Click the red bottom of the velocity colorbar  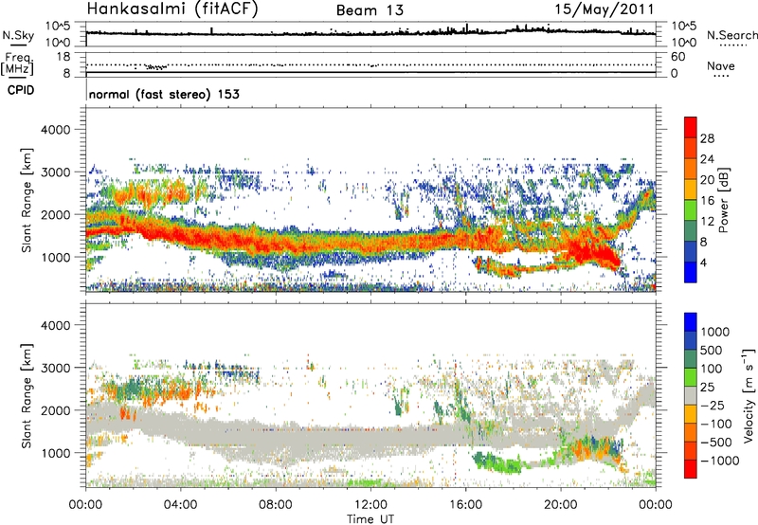point(691,469)
